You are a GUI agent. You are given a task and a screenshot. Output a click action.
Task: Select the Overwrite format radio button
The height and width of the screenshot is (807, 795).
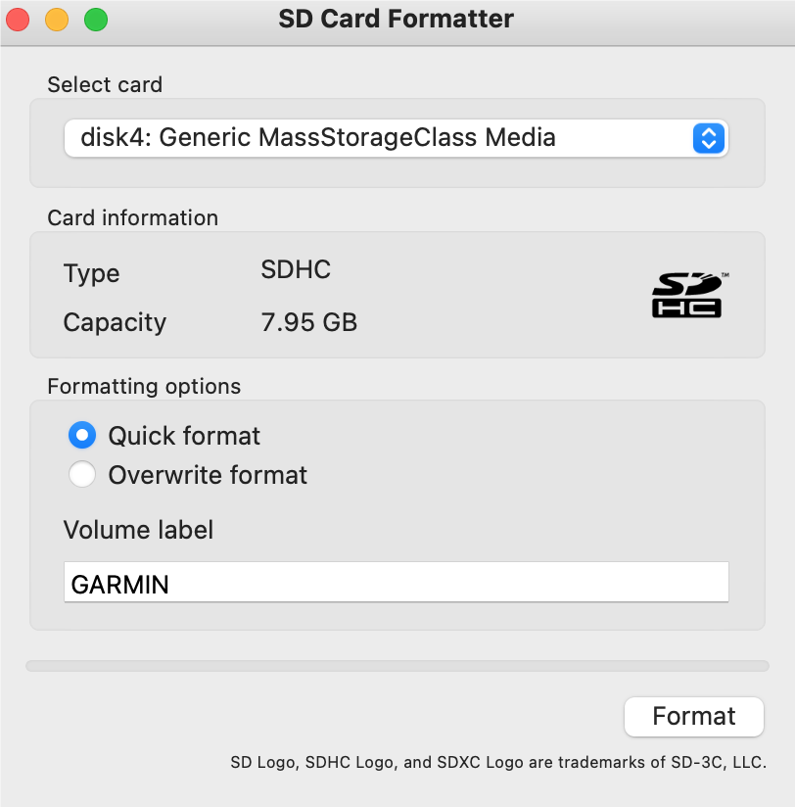(82, 474)
